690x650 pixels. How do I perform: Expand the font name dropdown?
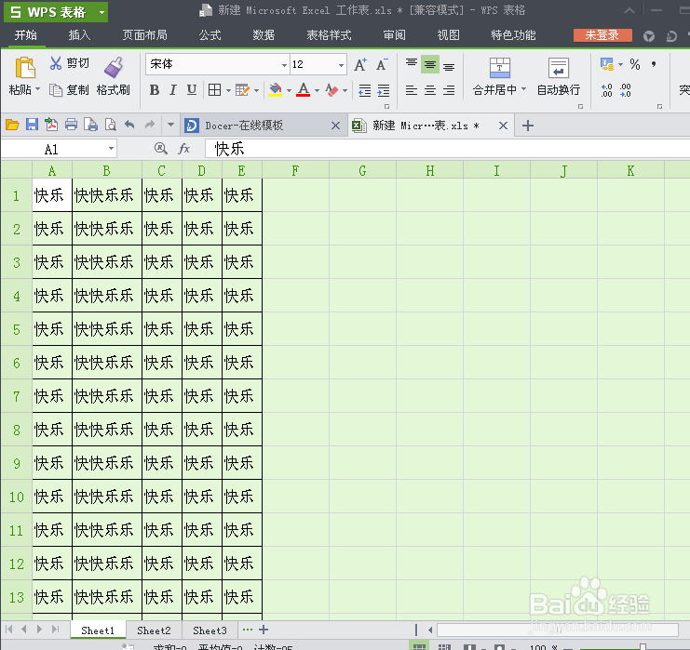point(284,65)
